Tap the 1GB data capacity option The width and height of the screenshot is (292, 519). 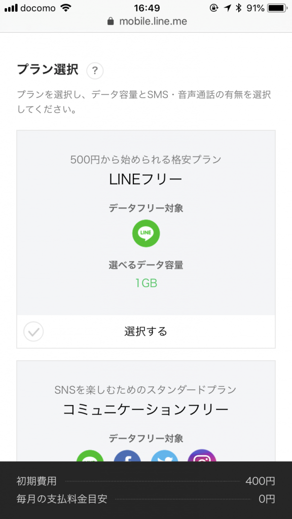click(x=146, y=283)
